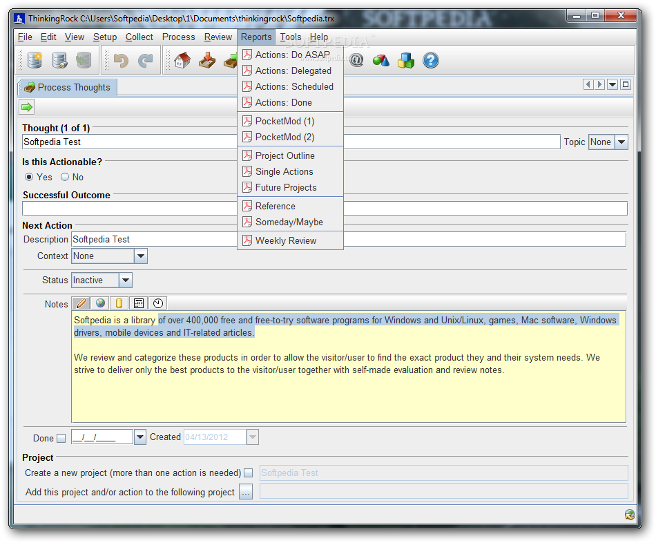656x543 pixels.
Task: Open the Edit menu
Action: point(48,37)
